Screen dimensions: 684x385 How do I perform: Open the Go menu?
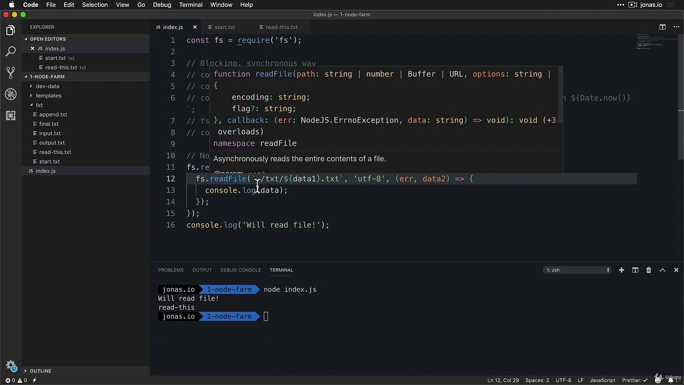click(141, 5)
